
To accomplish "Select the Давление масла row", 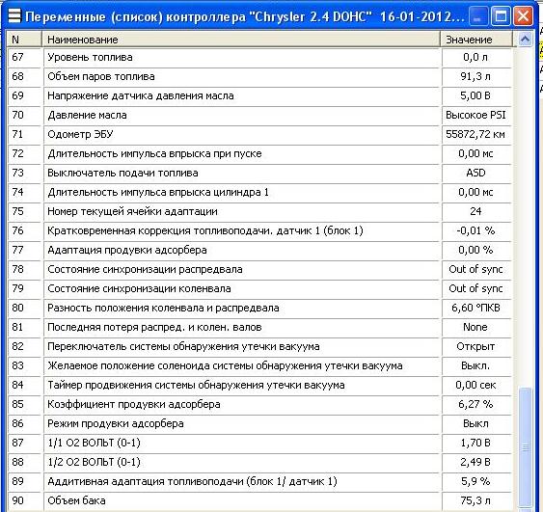I will point(259,115).
